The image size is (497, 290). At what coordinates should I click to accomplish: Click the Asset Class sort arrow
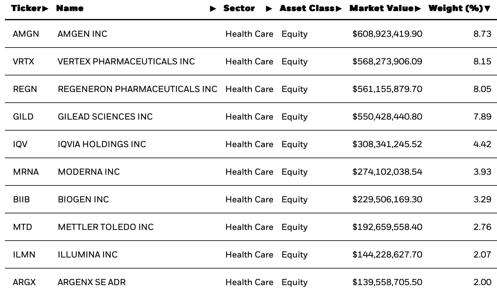click(338, 9)
